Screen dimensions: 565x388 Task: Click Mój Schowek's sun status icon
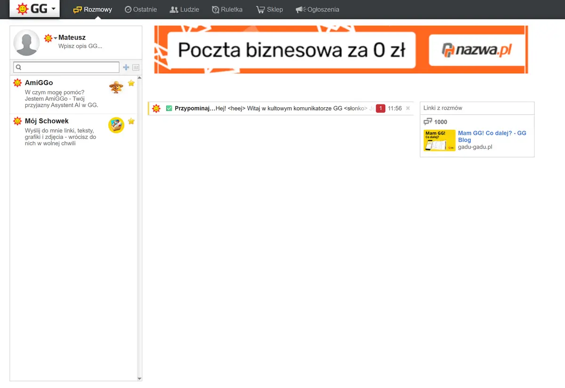coord(17,121)
